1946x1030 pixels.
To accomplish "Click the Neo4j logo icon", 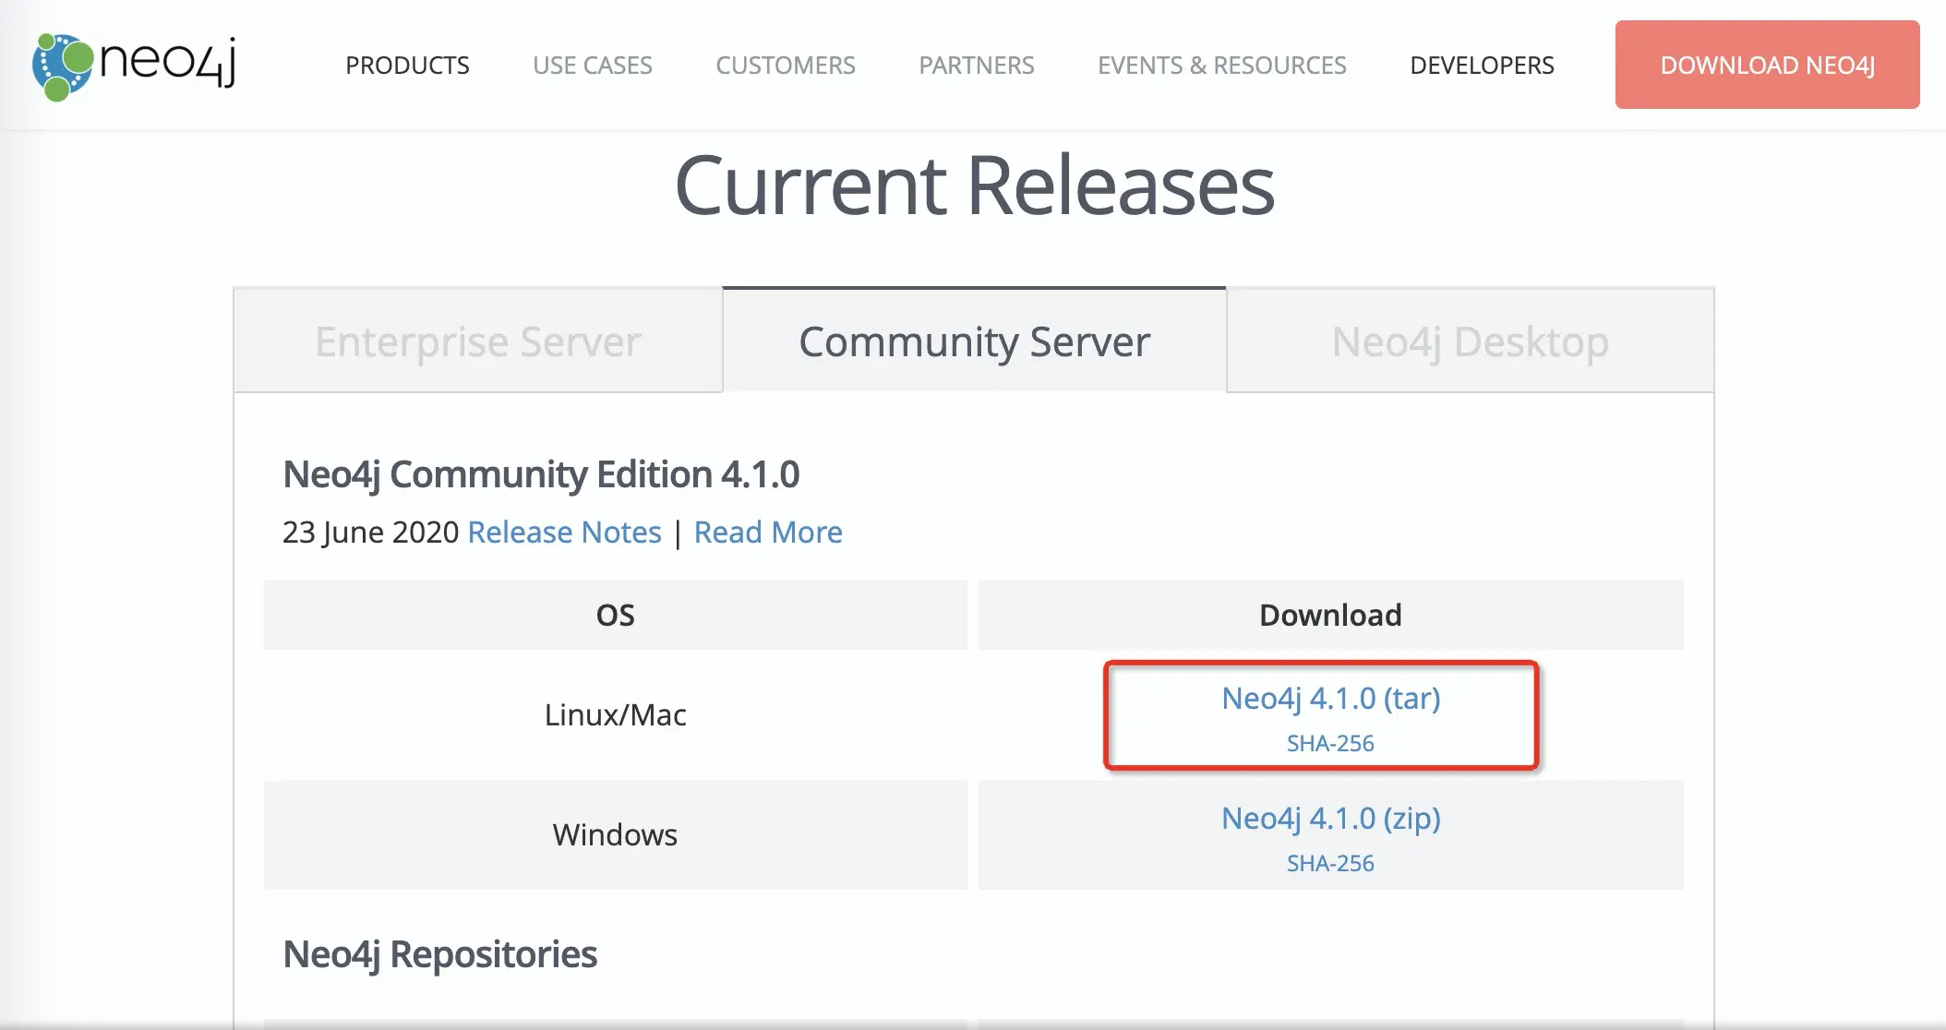I will point(63,66).
